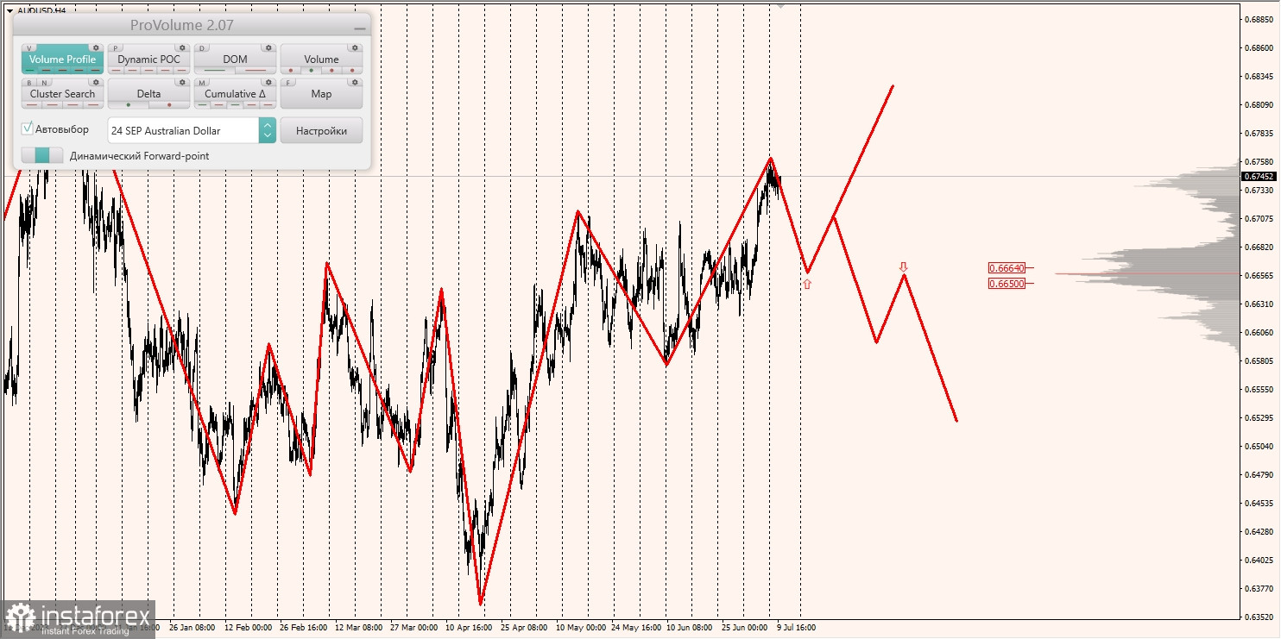Toggle green line segment under DOM

click(215, 71)
